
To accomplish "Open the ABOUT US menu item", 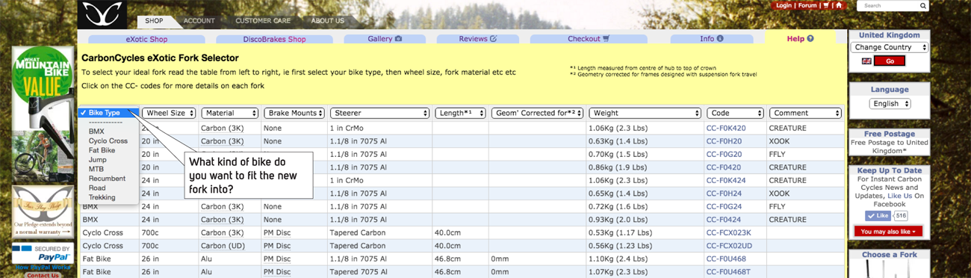I will 328,21.
